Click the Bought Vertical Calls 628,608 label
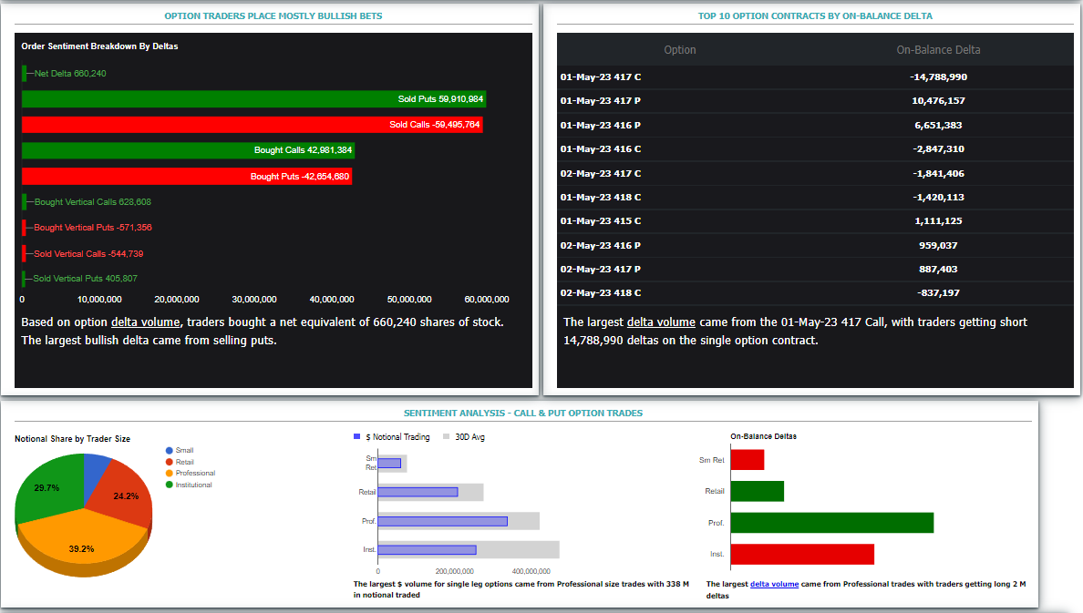Screen dimensions: 1083x613 click(x=93, y=201)
